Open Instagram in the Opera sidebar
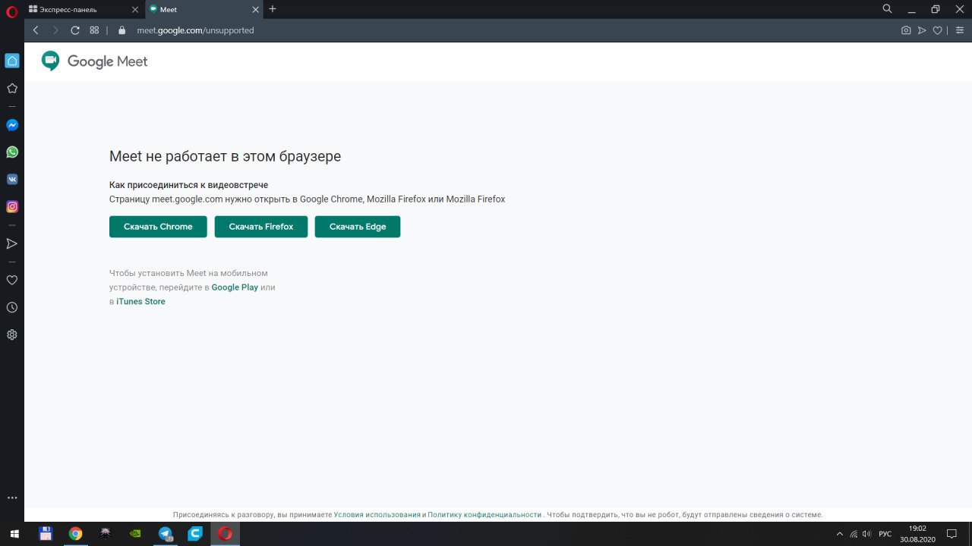Image resolution: width=972 pixels, height=546 pixels. click(x=12, y=207)
